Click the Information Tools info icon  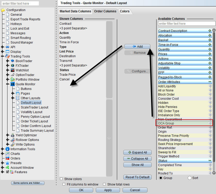pos(7,149)
